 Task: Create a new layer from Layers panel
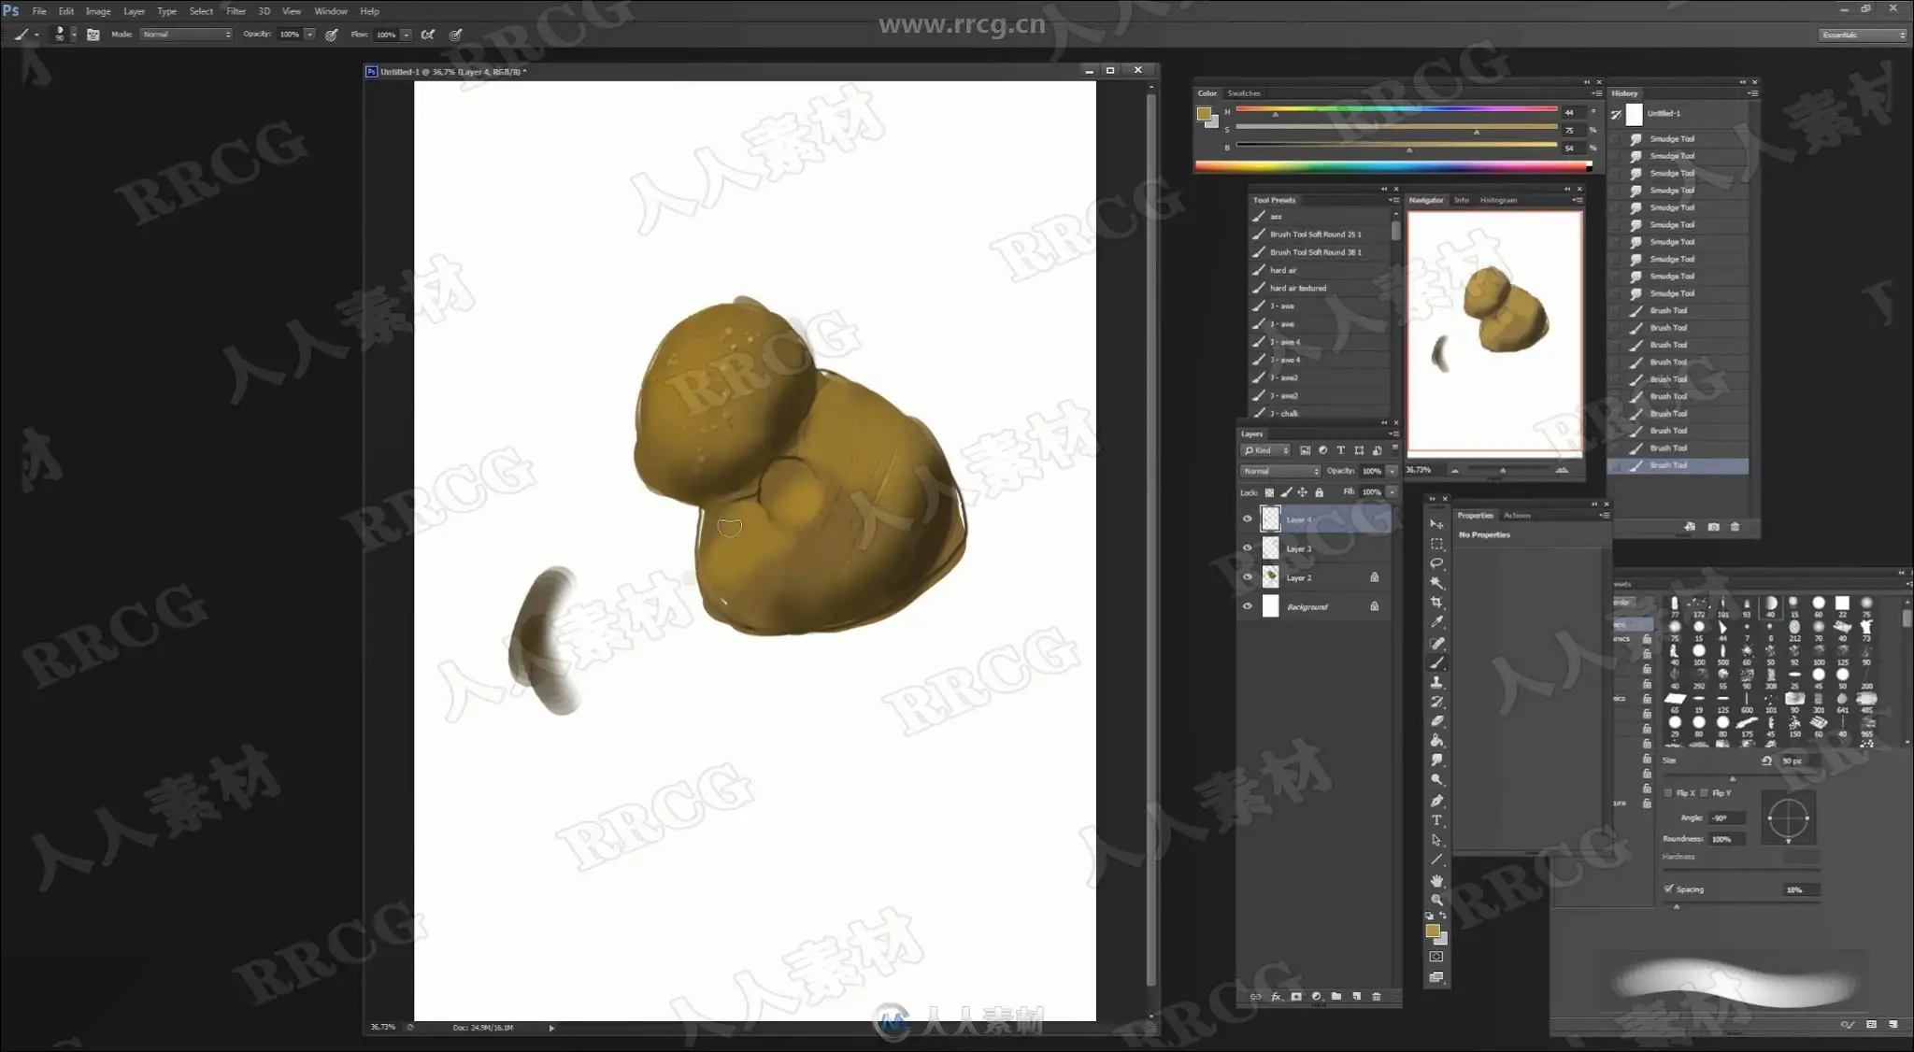tap(1356, 996)
